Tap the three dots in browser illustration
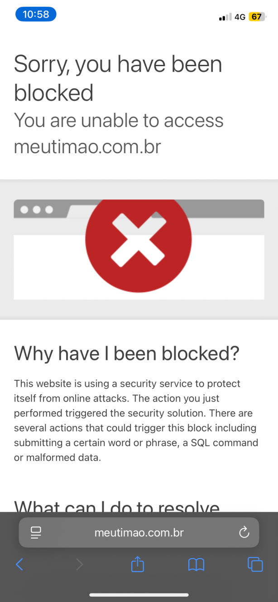 37,210
